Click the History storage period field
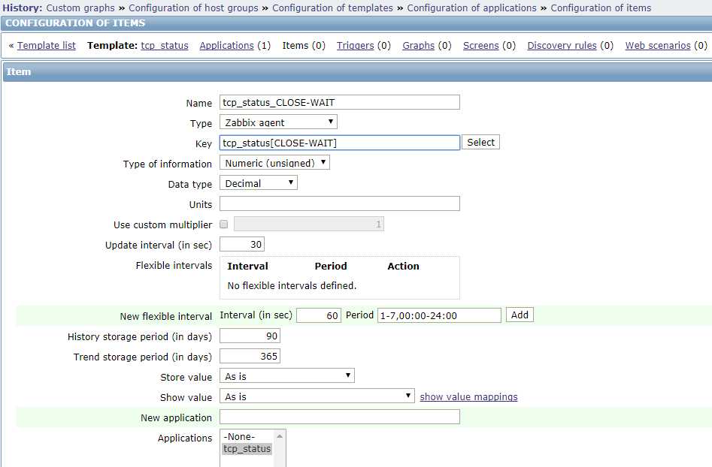Viewport: 712px width, 467px height. pos(250,336)
